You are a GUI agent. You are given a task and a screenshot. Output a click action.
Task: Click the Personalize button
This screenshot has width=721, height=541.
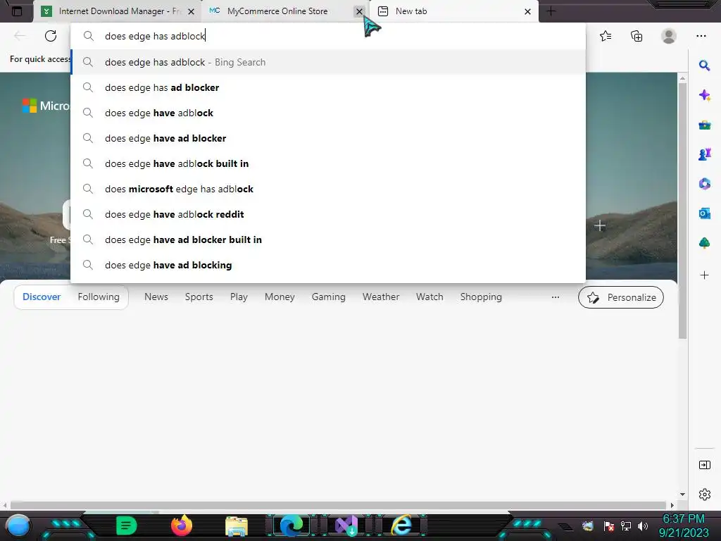[x=621, y=297]
